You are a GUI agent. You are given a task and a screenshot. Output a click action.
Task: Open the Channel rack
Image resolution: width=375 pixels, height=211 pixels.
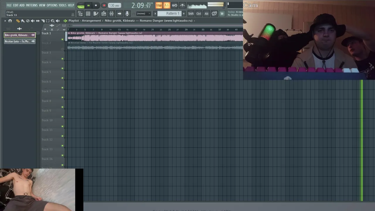[88, 14]
